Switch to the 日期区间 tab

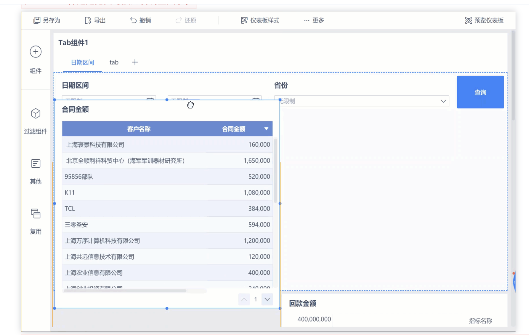pyautogui.click(x=82, y=62)
